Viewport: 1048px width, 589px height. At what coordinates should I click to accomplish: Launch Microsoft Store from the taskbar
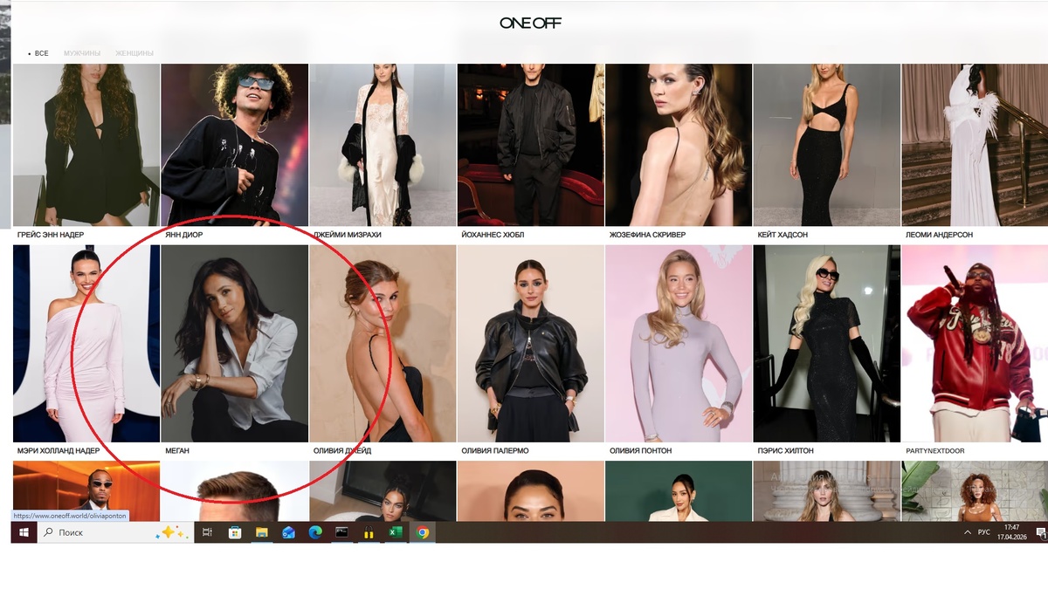[234, 532]
